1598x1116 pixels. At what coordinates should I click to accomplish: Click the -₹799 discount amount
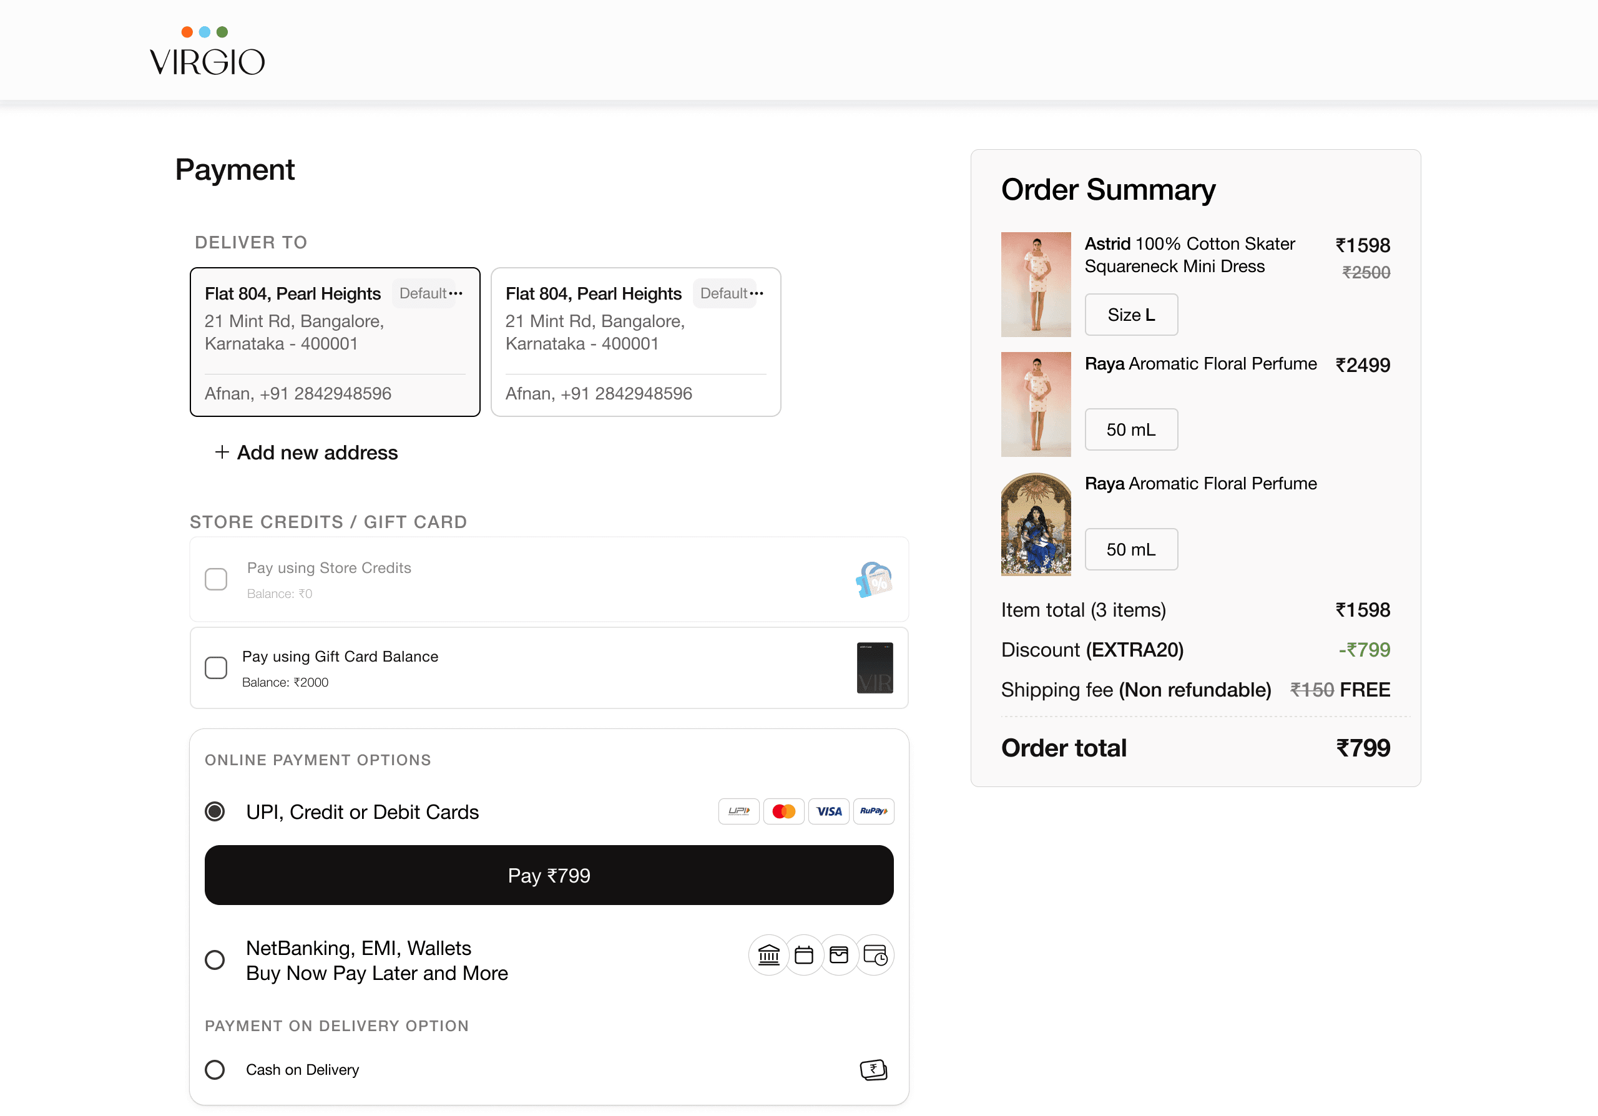click(1364, 649)
